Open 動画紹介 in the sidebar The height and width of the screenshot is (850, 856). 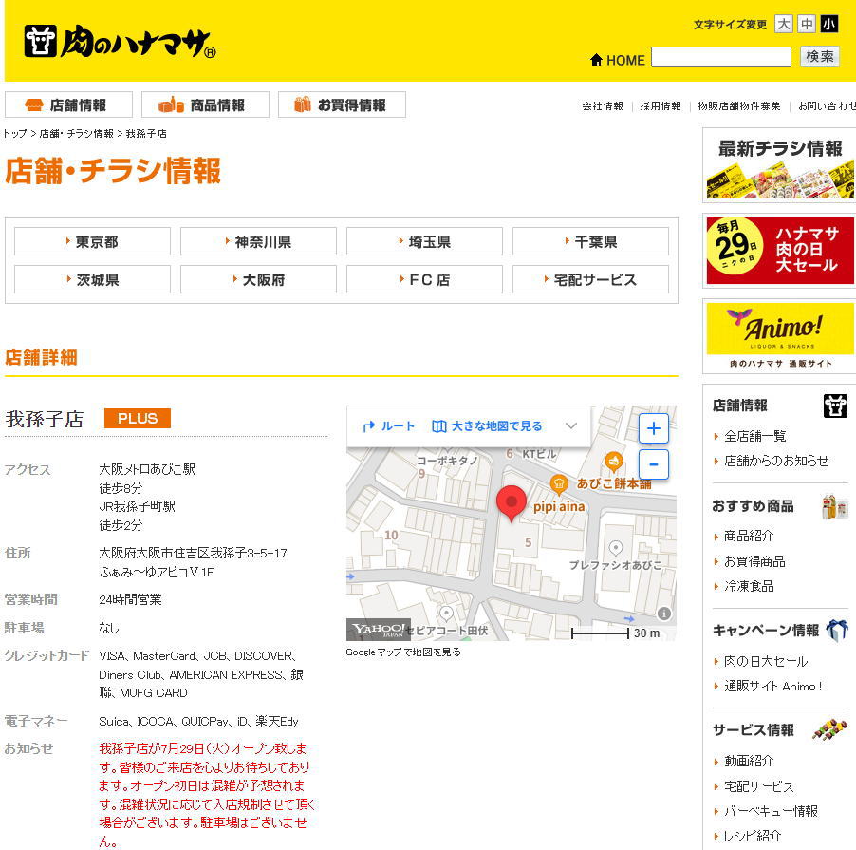click(x=749, y=761)
